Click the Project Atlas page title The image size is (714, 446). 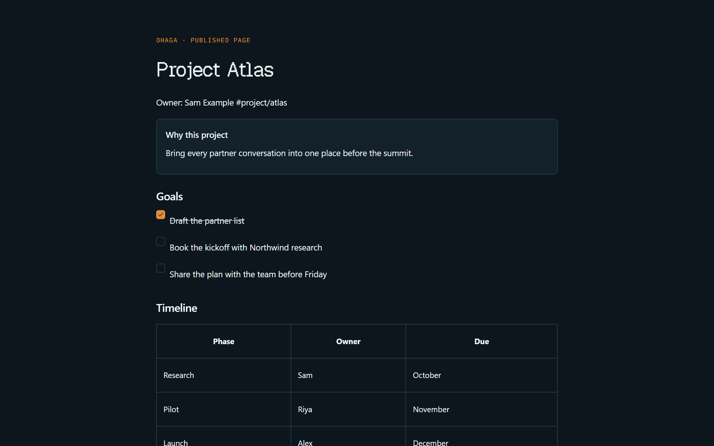215,70
